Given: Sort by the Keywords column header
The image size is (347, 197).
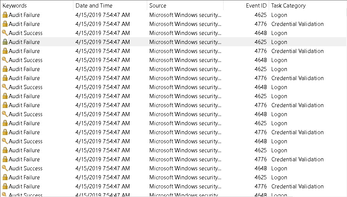Looking at the screenshot, I should 15,6.
